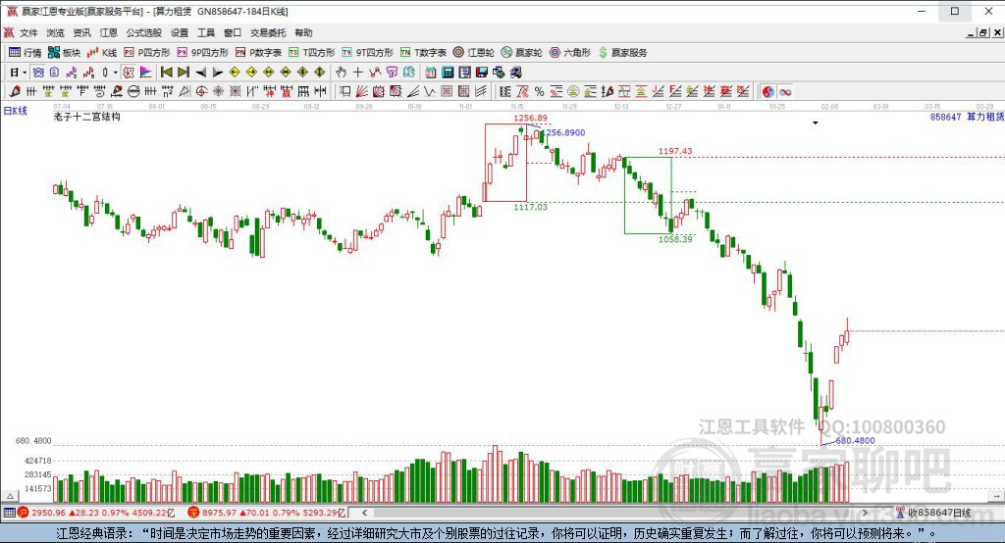
Task: Click the yellow diamond left-arrow icon
Action: click(235, 73)
